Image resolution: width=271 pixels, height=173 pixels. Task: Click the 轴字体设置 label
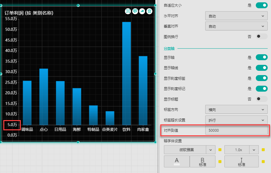(173, 141)
